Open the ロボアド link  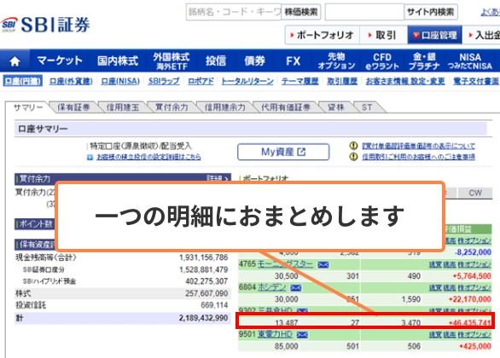click(201, 81)
